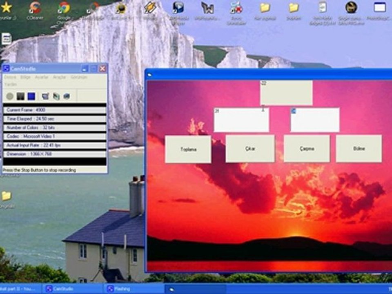Open the Dosya menu in CamStudio

[10, 77]
